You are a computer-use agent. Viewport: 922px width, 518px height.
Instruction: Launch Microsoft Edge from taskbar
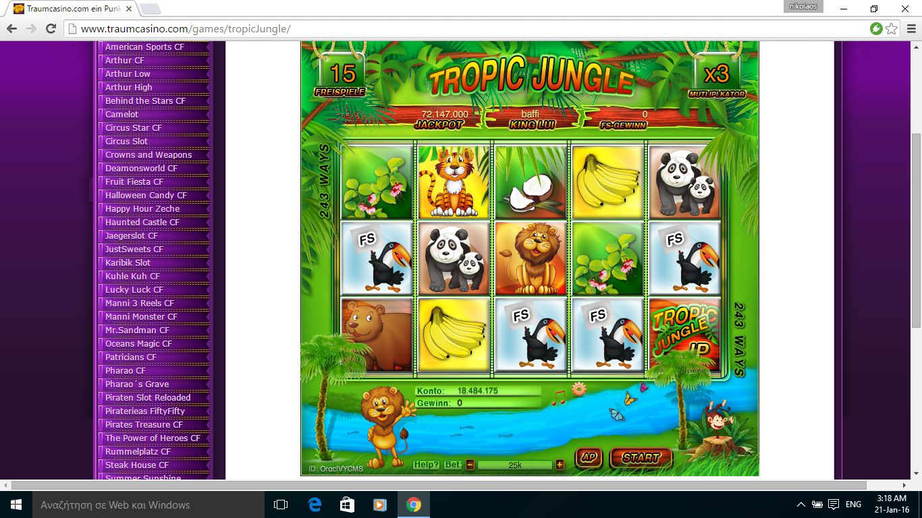coord(315,505)
